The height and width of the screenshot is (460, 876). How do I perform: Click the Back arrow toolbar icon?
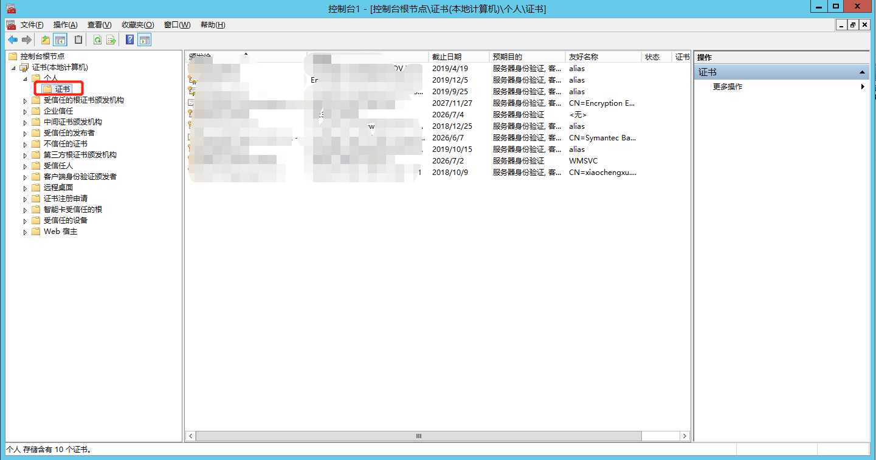[13, 40]
